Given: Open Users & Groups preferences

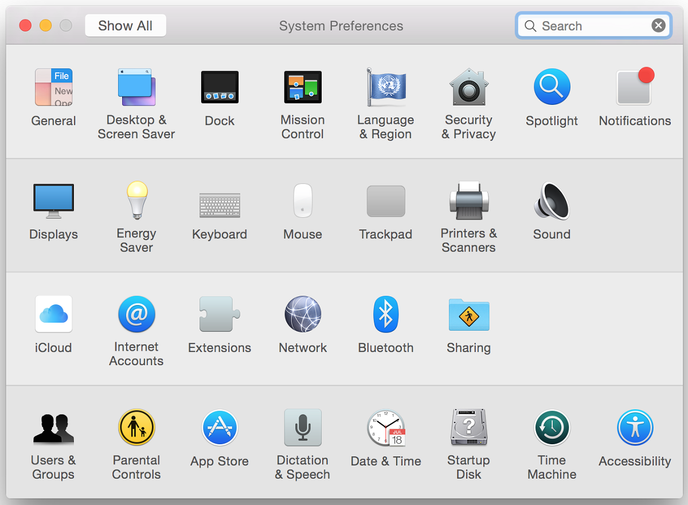Looking at the screenshot, I should (53, 429).
